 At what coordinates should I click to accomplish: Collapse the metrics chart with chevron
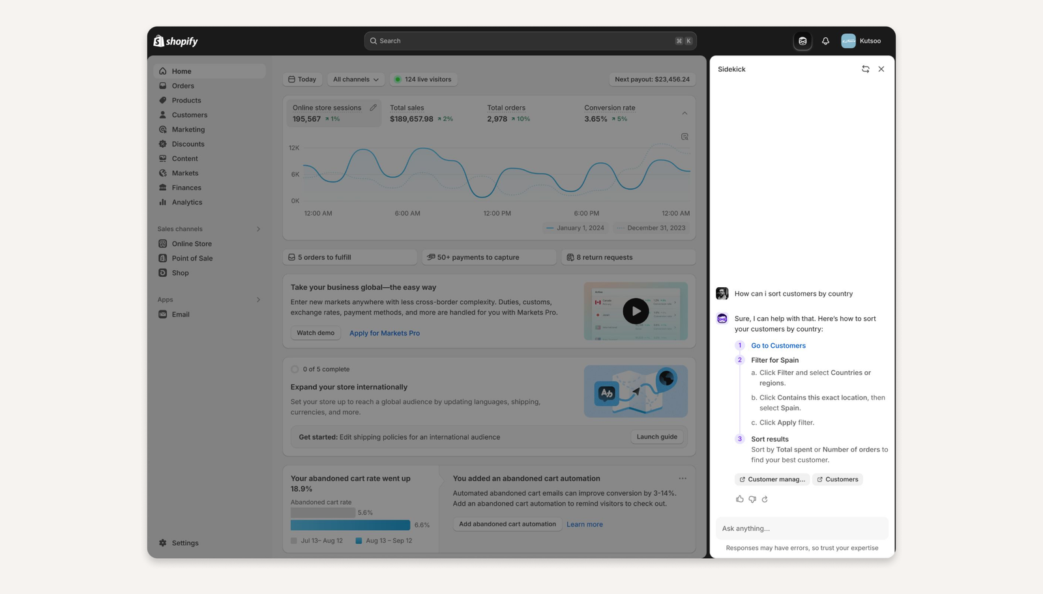684,113
